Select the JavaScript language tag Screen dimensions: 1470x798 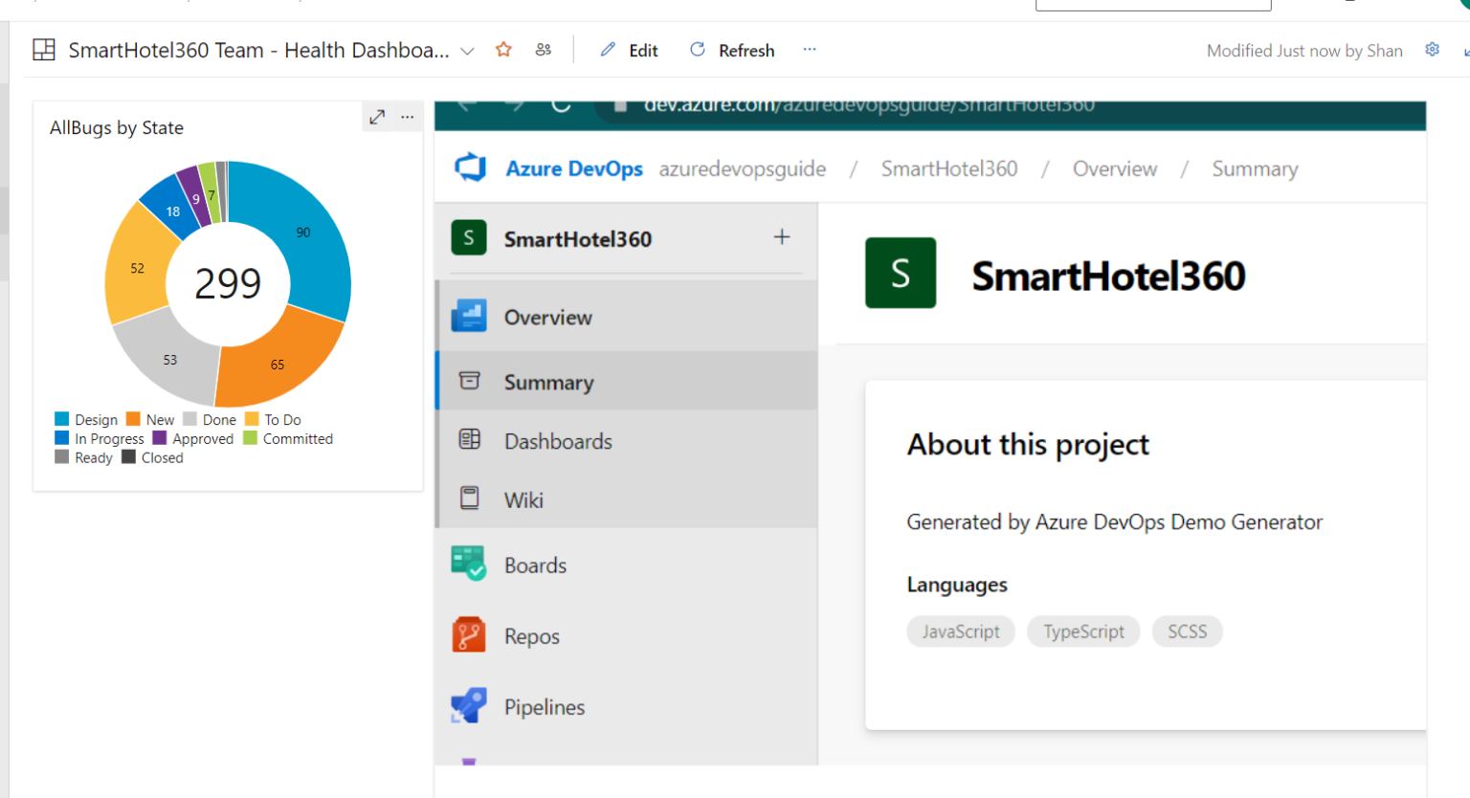[x=961, y=632]
